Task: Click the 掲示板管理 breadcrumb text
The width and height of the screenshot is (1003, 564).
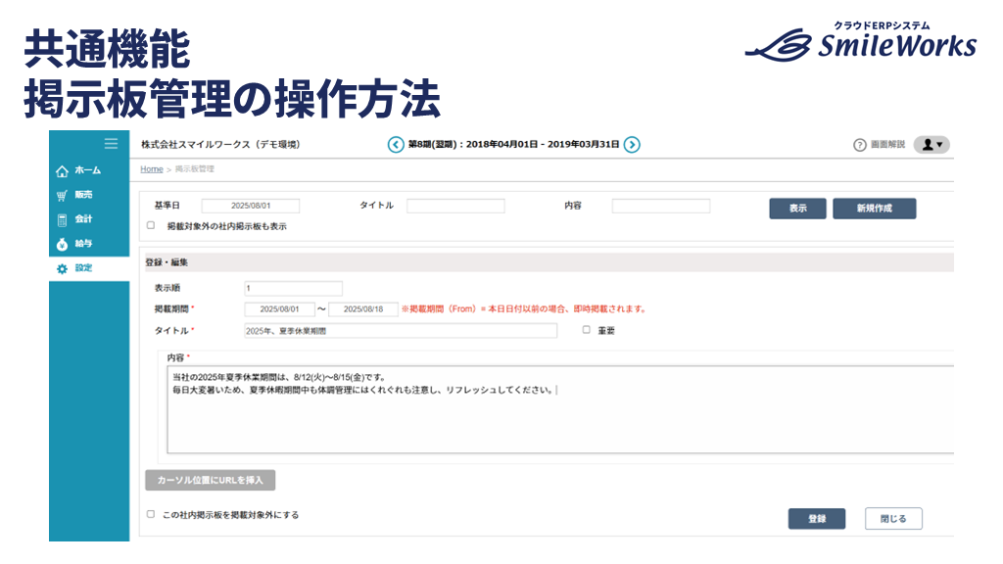Action: coord(195,168)
